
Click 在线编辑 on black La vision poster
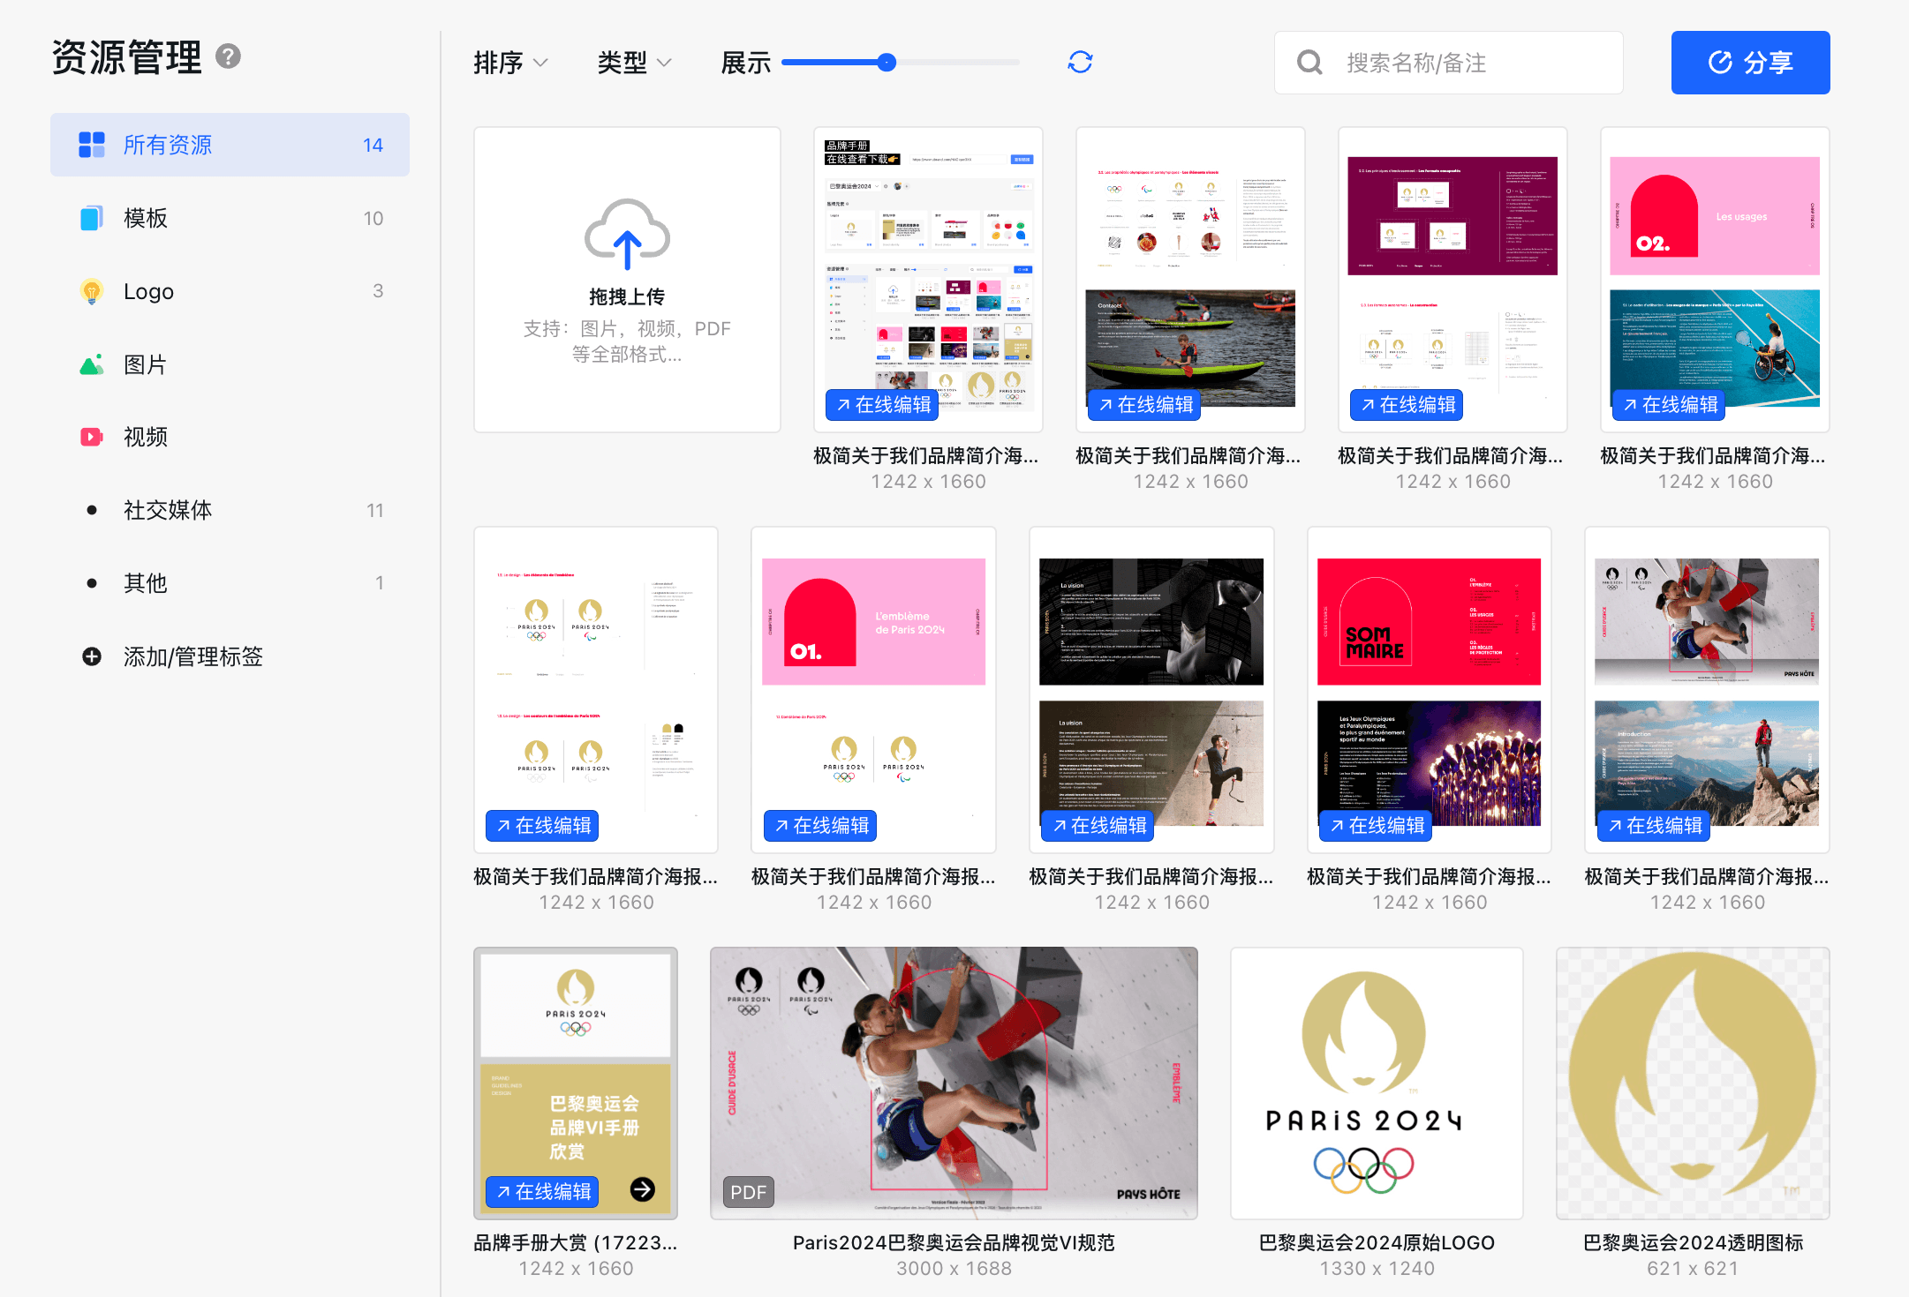pos(1098,826)
